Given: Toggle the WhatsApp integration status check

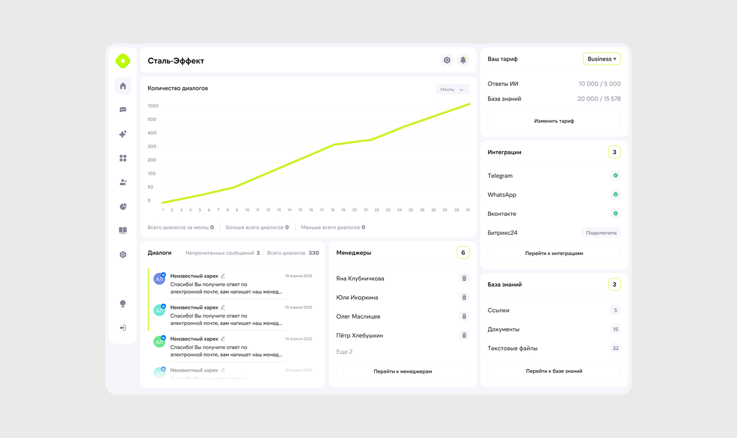Looking at the screenshot, I should (615, 194).
